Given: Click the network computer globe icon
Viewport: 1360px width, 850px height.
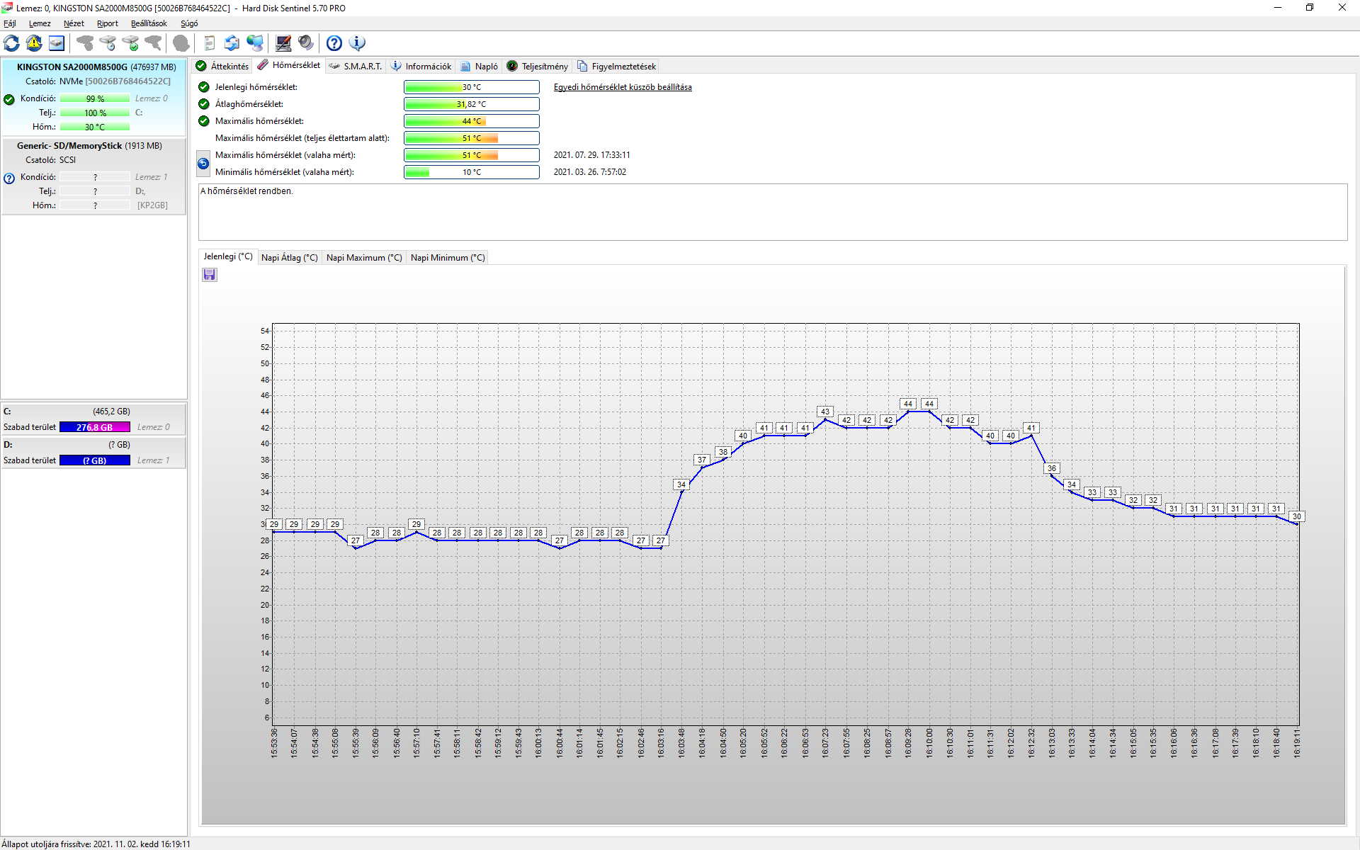Looking at the screenshot, I should tap(255, 43).
